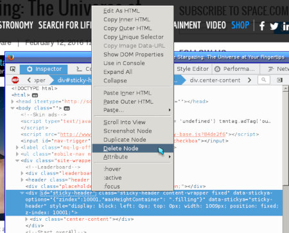Choose Edit As HTML from context menu
The width and height of the screenshot is (289, 233).
tap(133, 11)
